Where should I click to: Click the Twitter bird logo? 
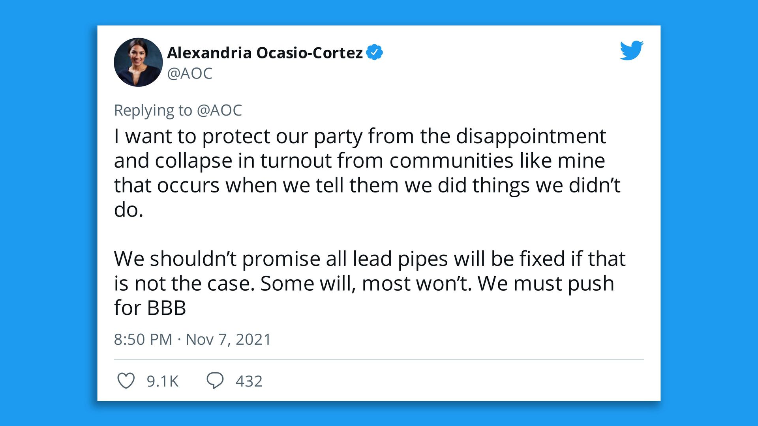[631, 51]
